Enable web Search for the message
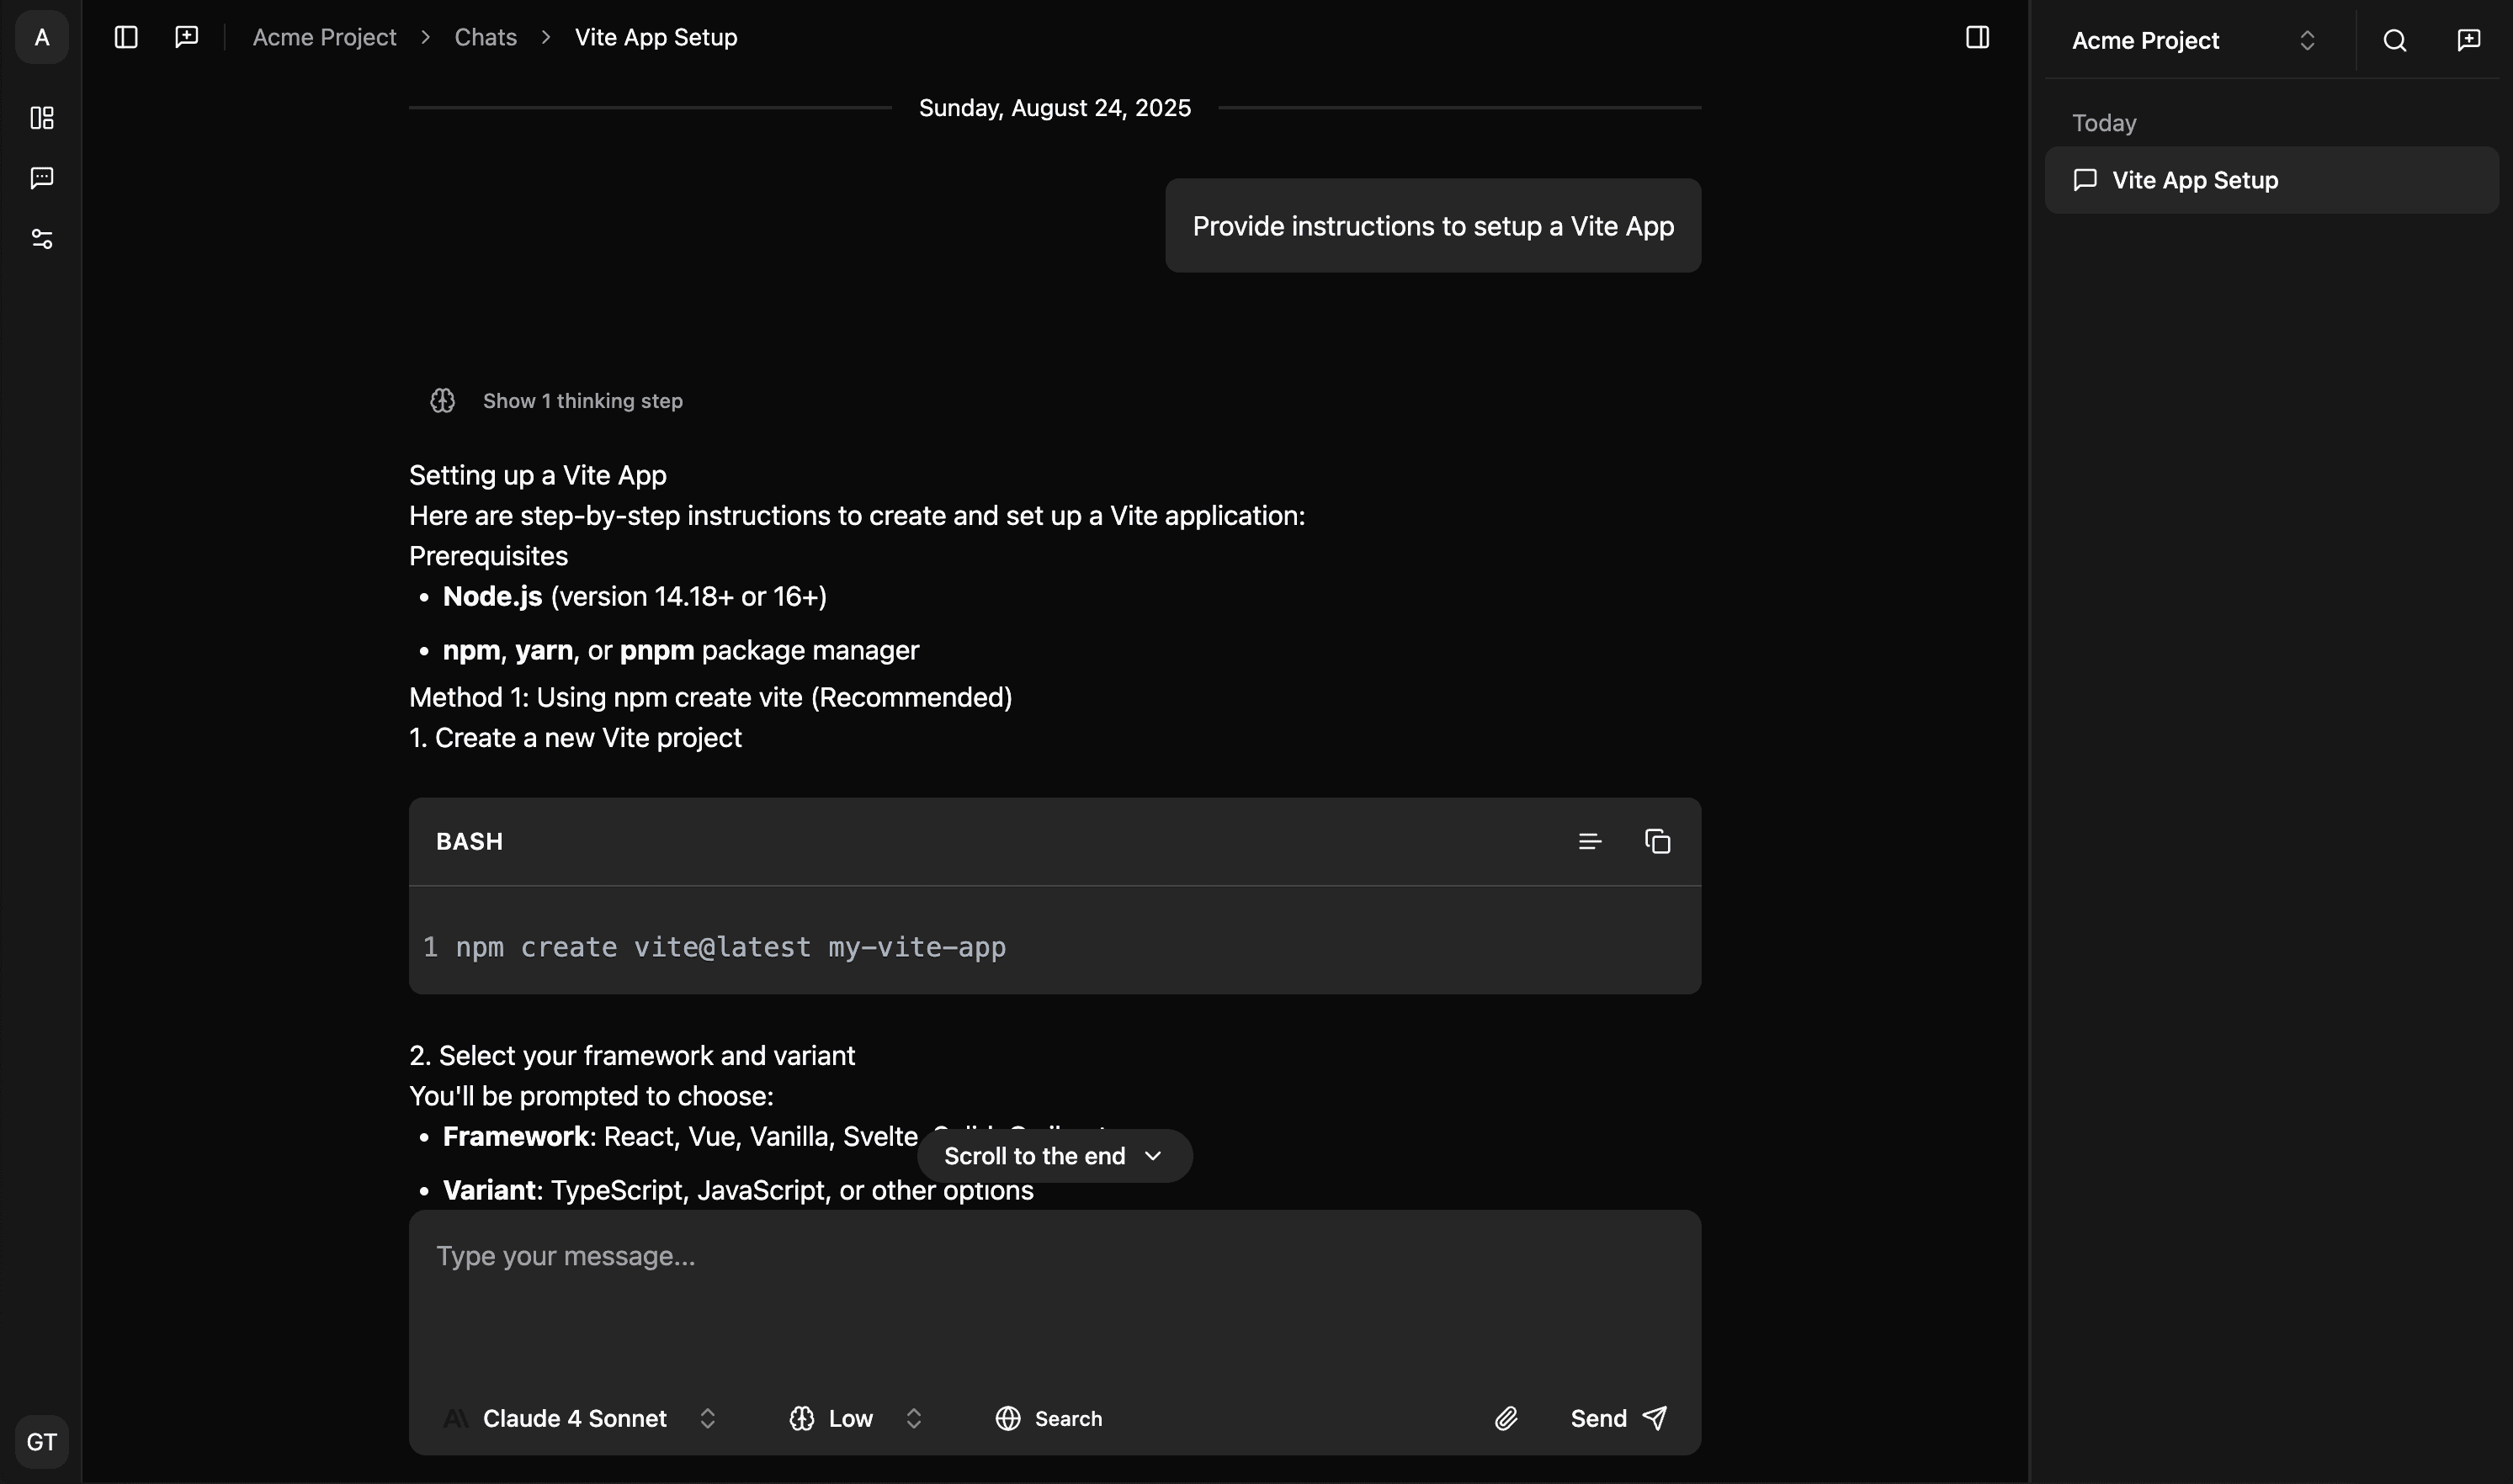The height and width of the screenshot is (1484, 2513). tap(1049, 1418)
